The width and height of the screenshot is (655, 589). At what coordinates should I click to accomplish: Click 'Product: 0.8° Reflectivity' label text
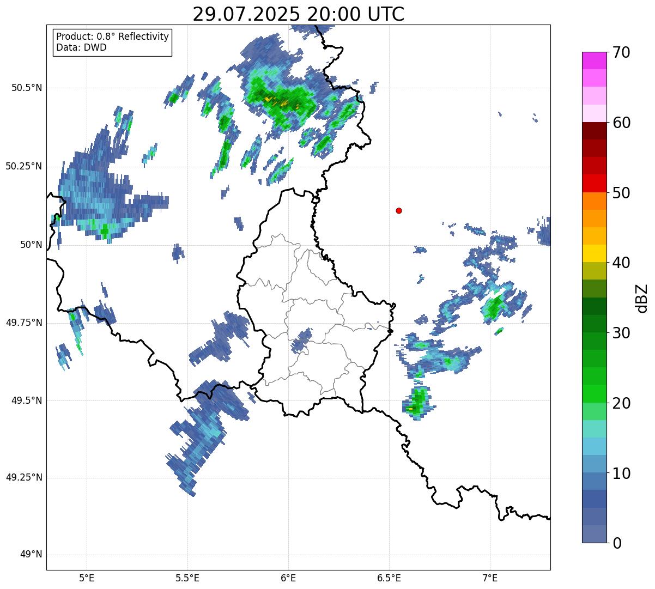point(112,37)
